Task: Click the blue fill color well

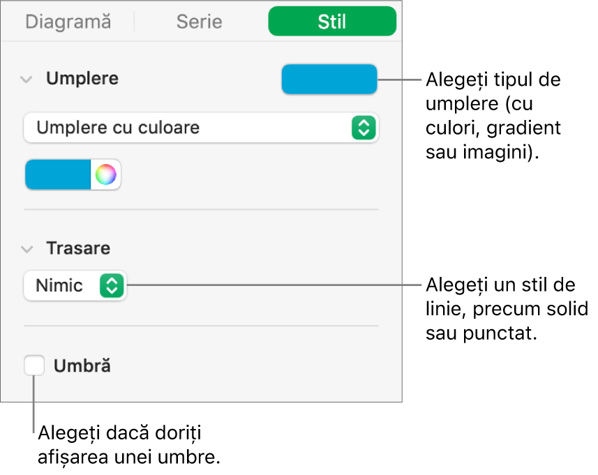Action: [x=329, y=80]
